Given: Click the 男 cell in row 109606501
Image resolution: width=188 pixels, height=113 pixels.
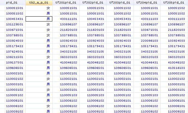Looking at the screenshot, I should pyautogui.click(x=39, y=68).
